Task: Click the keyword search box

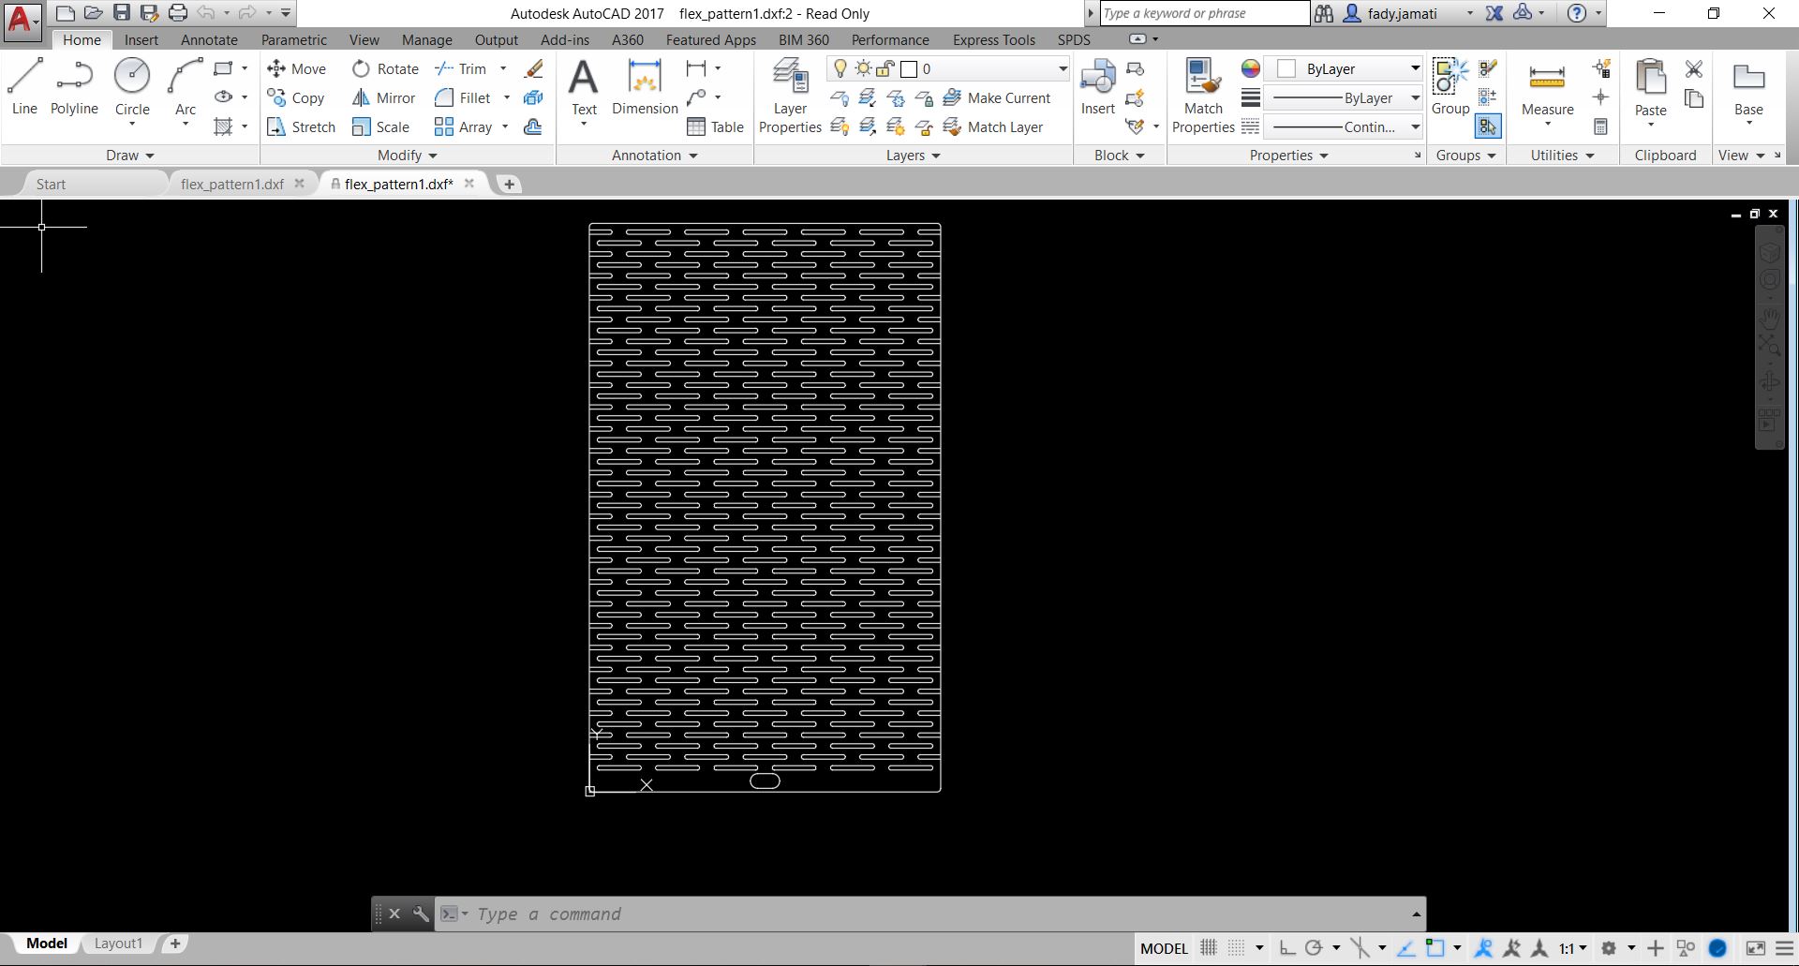Action: click(1204, 13)
